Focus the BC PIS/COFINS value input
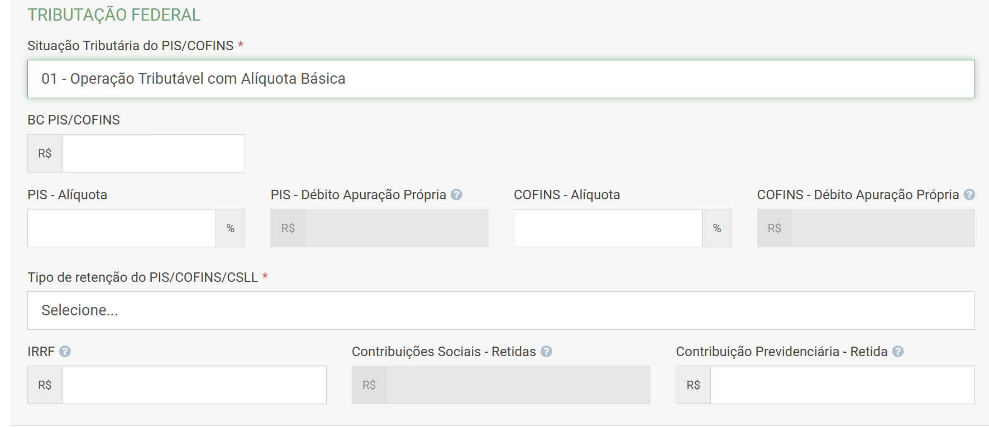Viewport: 989px width, 427px height. tap(153, 153)
